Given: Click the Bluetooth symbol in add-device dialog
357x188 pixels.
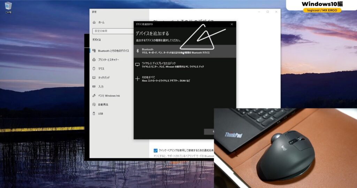Looking at the screenshot, I should coord(137,51).
